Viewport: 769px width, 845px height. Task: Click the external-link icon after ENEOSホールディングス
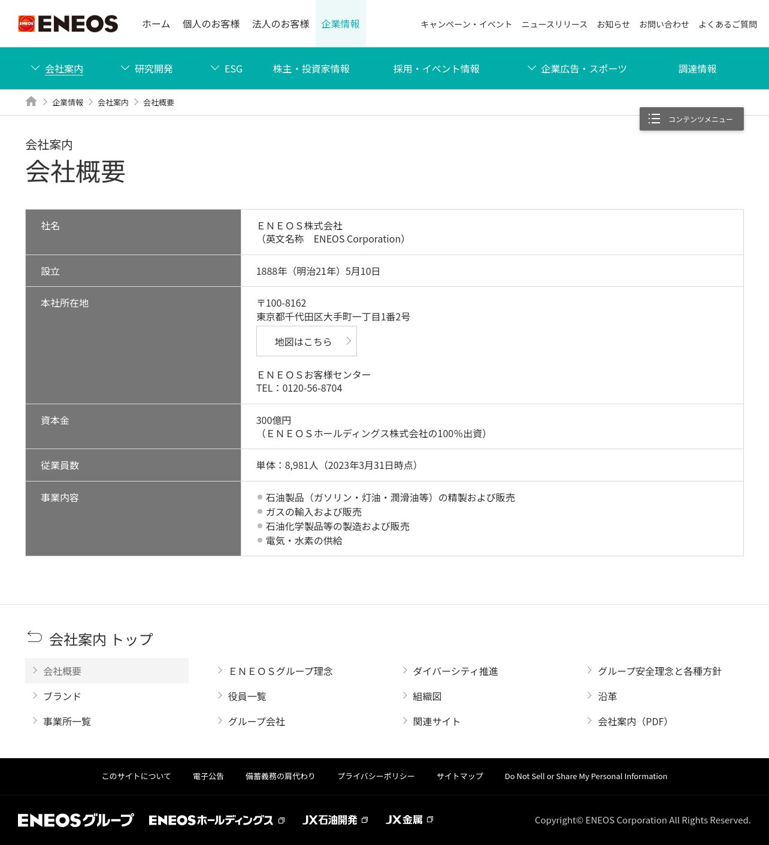(281, 820)
